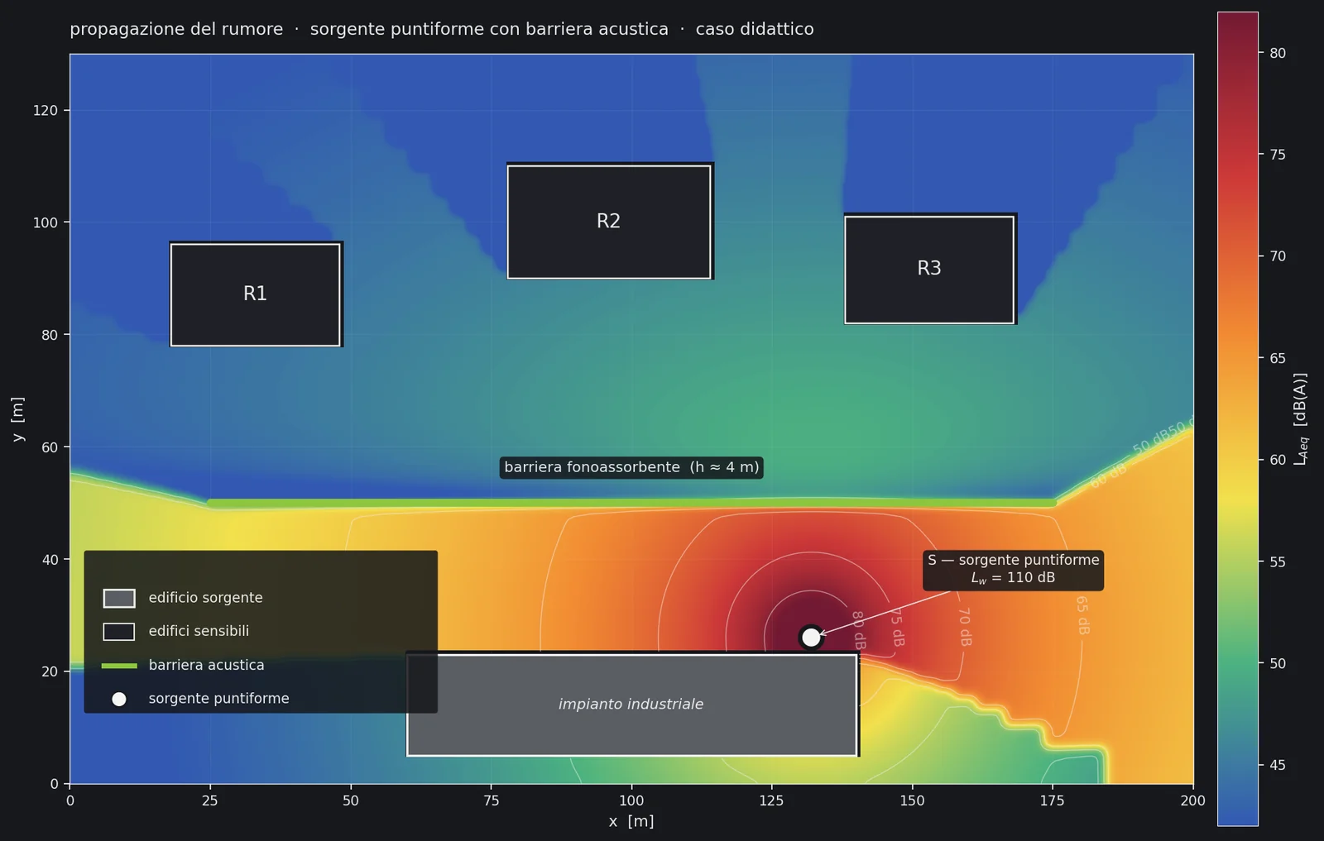Click the 'edifici sensibili' legend text
The height and width of the screenshot is (841, 1324).
tap(199, 631)
